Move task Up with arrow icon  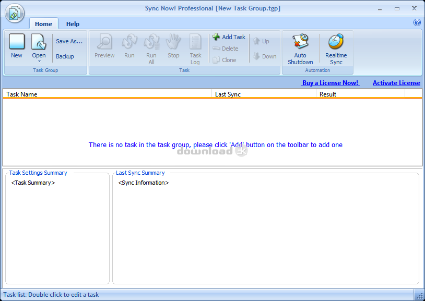(256, 41)
